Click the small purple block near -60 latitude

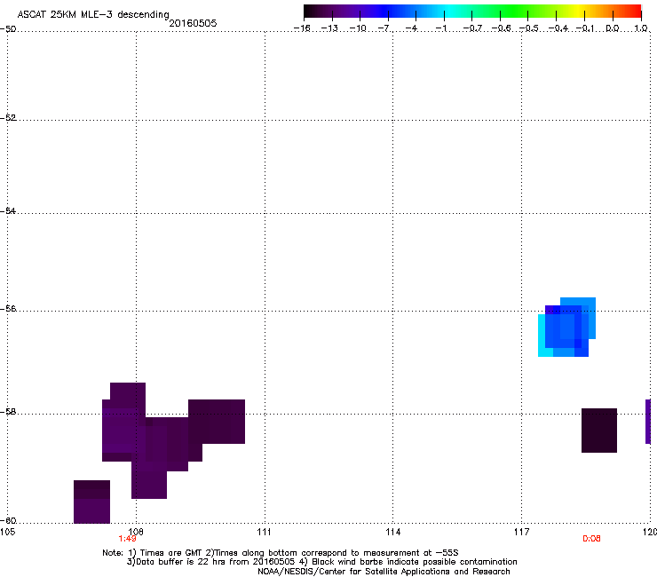91,502
